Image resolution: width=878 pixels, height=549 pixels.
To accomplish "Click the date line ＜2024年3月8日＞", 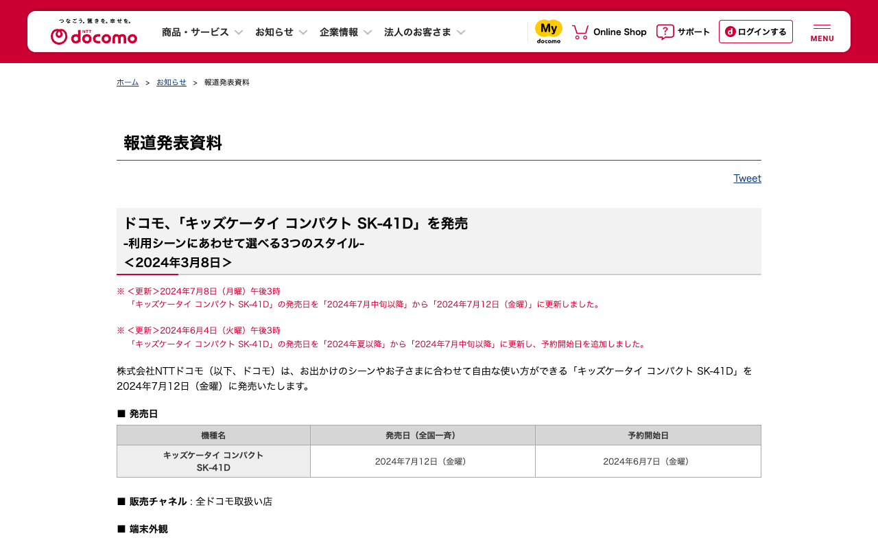I will pos(178,263).
